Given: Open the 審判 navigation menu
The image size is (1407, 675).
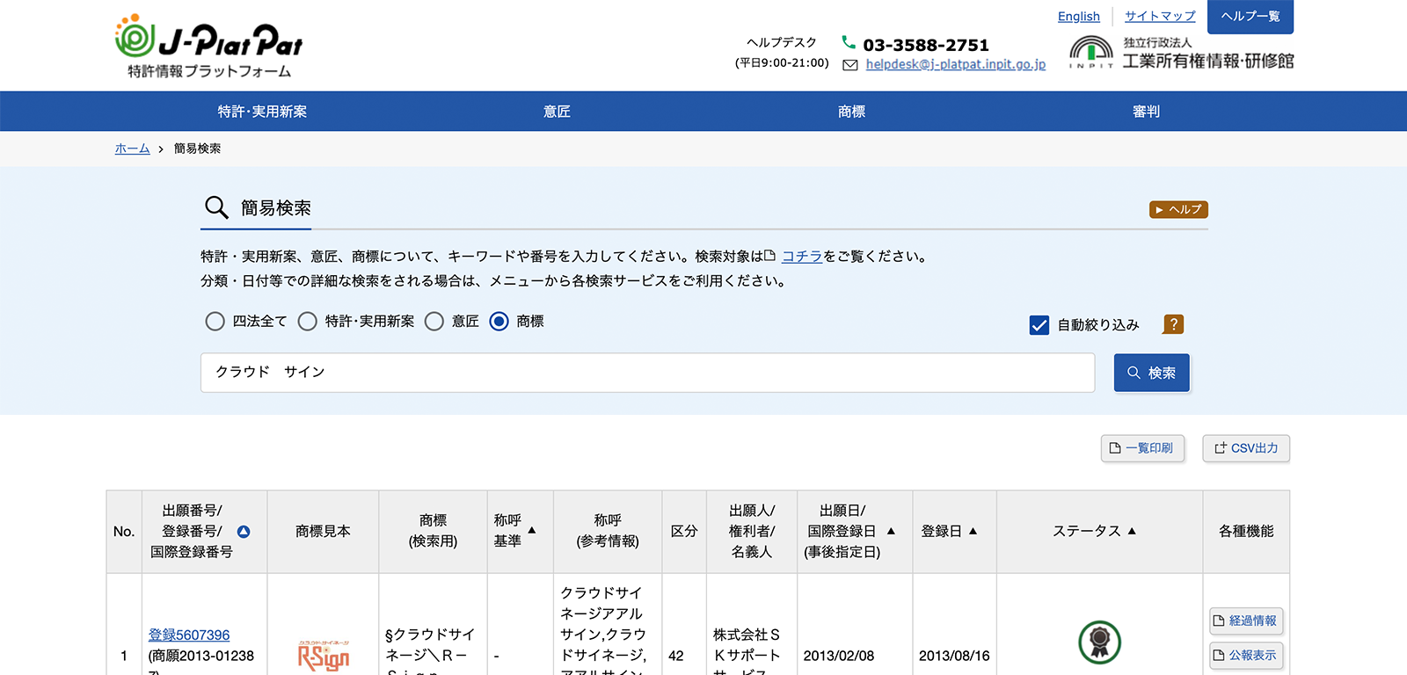Looking at the screenshot, I should 1146,112.
